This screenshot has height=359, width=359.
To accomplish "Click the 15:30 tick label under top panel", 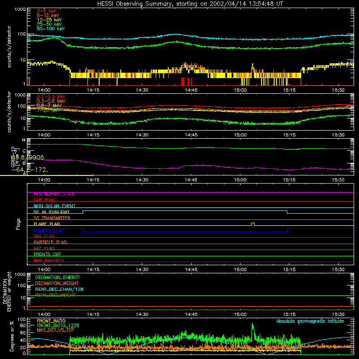I will pos(338,90).
